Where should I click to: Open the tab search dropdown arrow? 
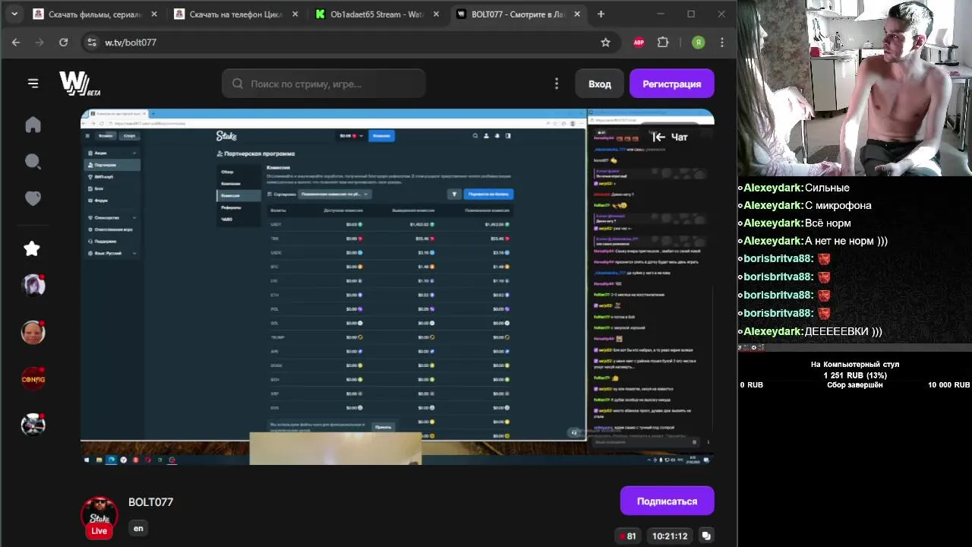coord(14,14)
